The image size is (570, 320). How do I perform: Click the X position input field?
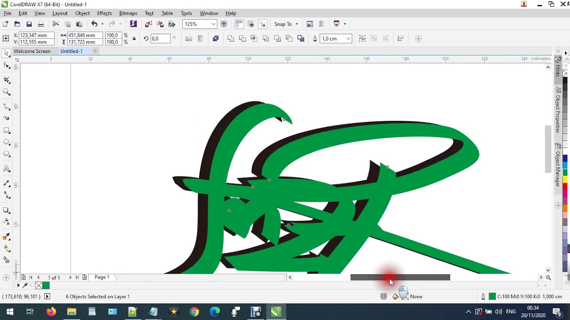(x=36, y=35)
